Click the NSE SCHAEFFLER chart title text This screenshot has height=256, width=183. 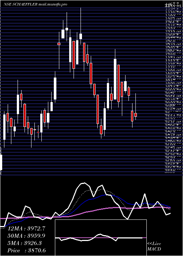coord(36,4)
